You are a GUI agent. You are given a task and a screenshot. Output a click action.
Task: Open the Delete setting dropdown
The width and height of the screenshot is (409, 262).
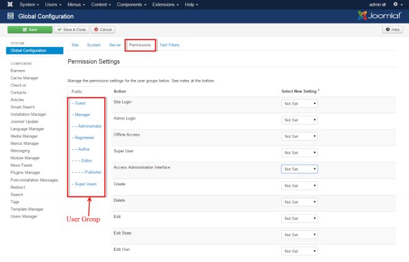pos(299,203)
